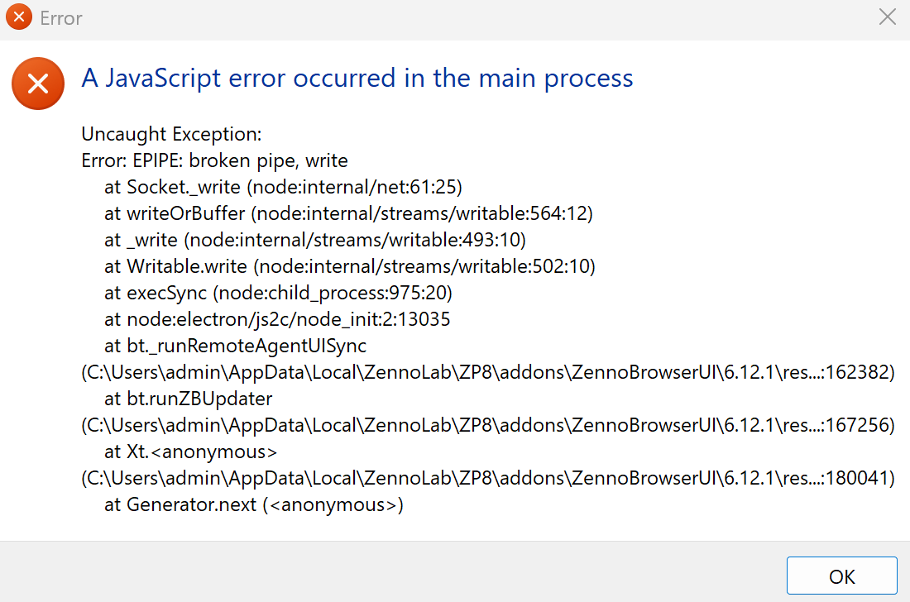Click the 'A JavaScript error occurred' heading
This screenshot has width=910, height=602.
(357, 79)
